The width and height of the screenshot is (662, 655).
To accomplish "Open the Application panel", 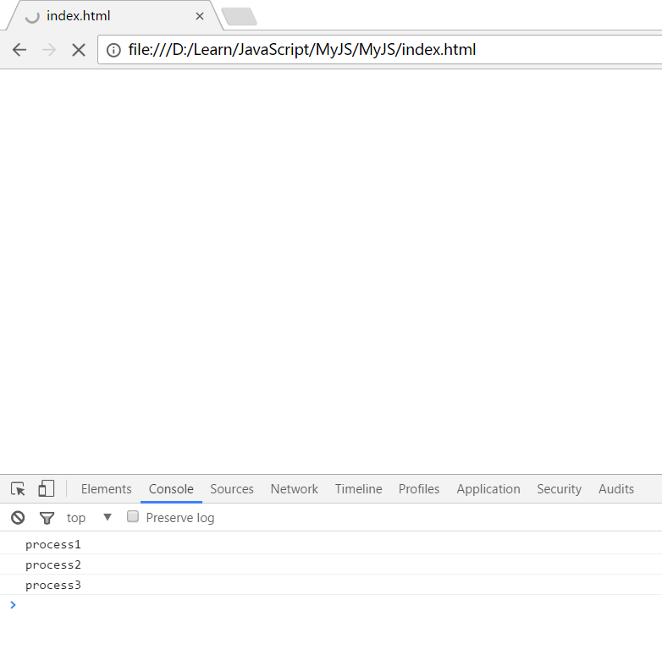I will [488, 489].
